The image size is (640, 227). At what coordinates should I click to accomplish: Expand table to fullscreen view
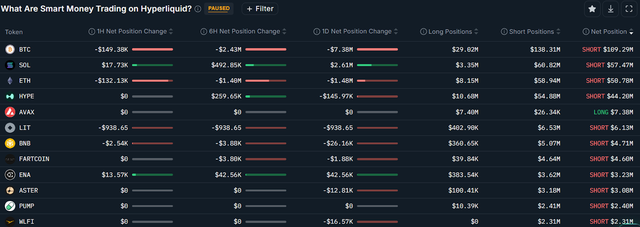[629, 9]
